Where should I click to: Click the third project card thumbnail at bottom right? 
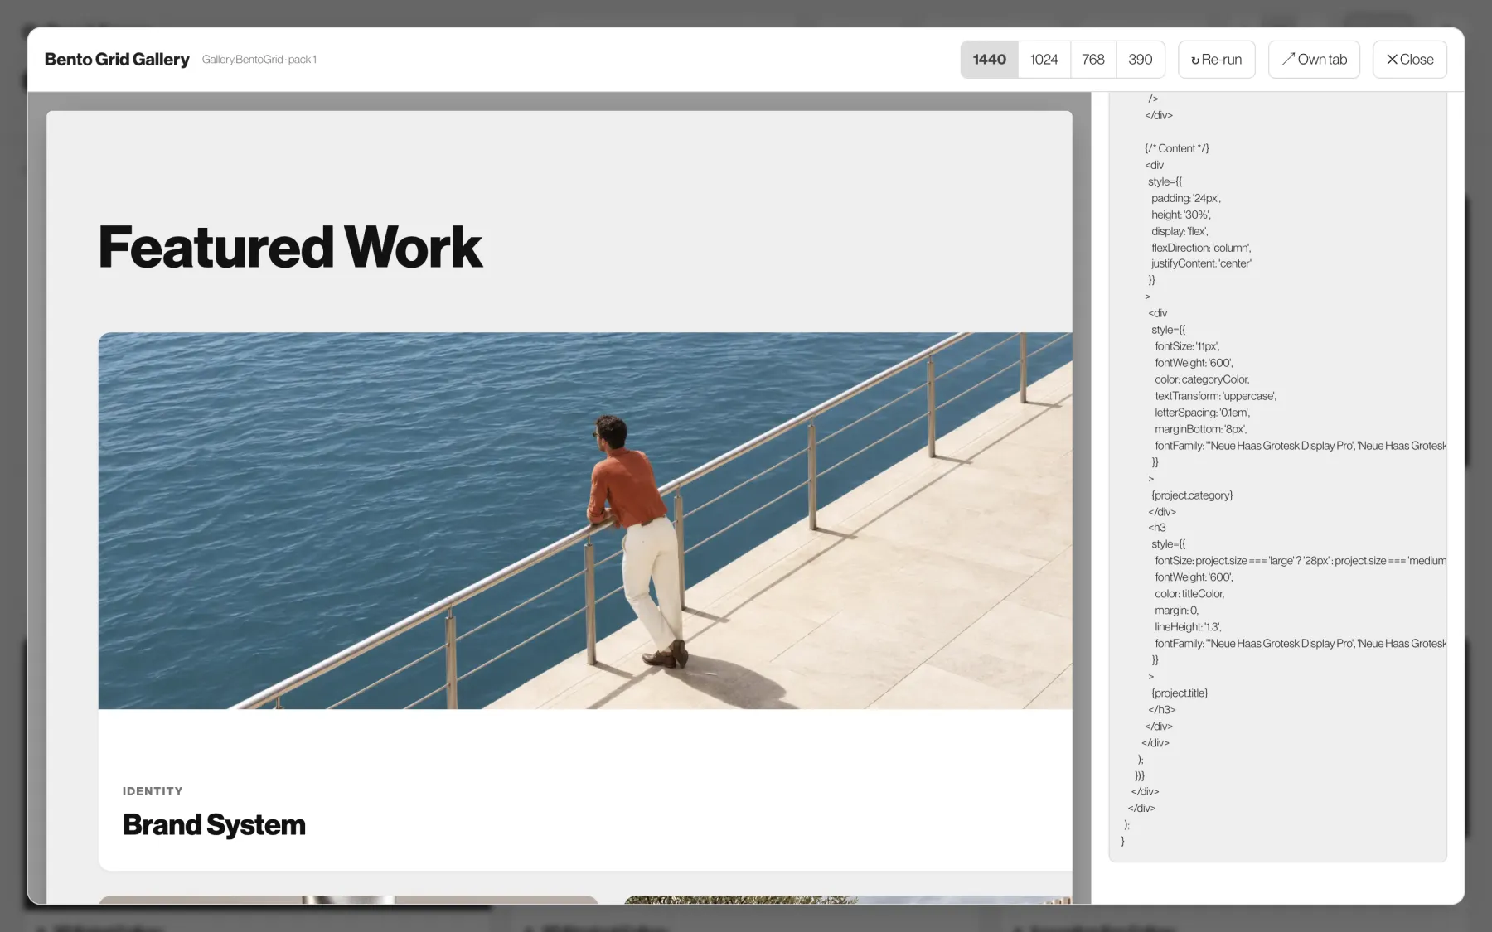(x=848, y=900)
